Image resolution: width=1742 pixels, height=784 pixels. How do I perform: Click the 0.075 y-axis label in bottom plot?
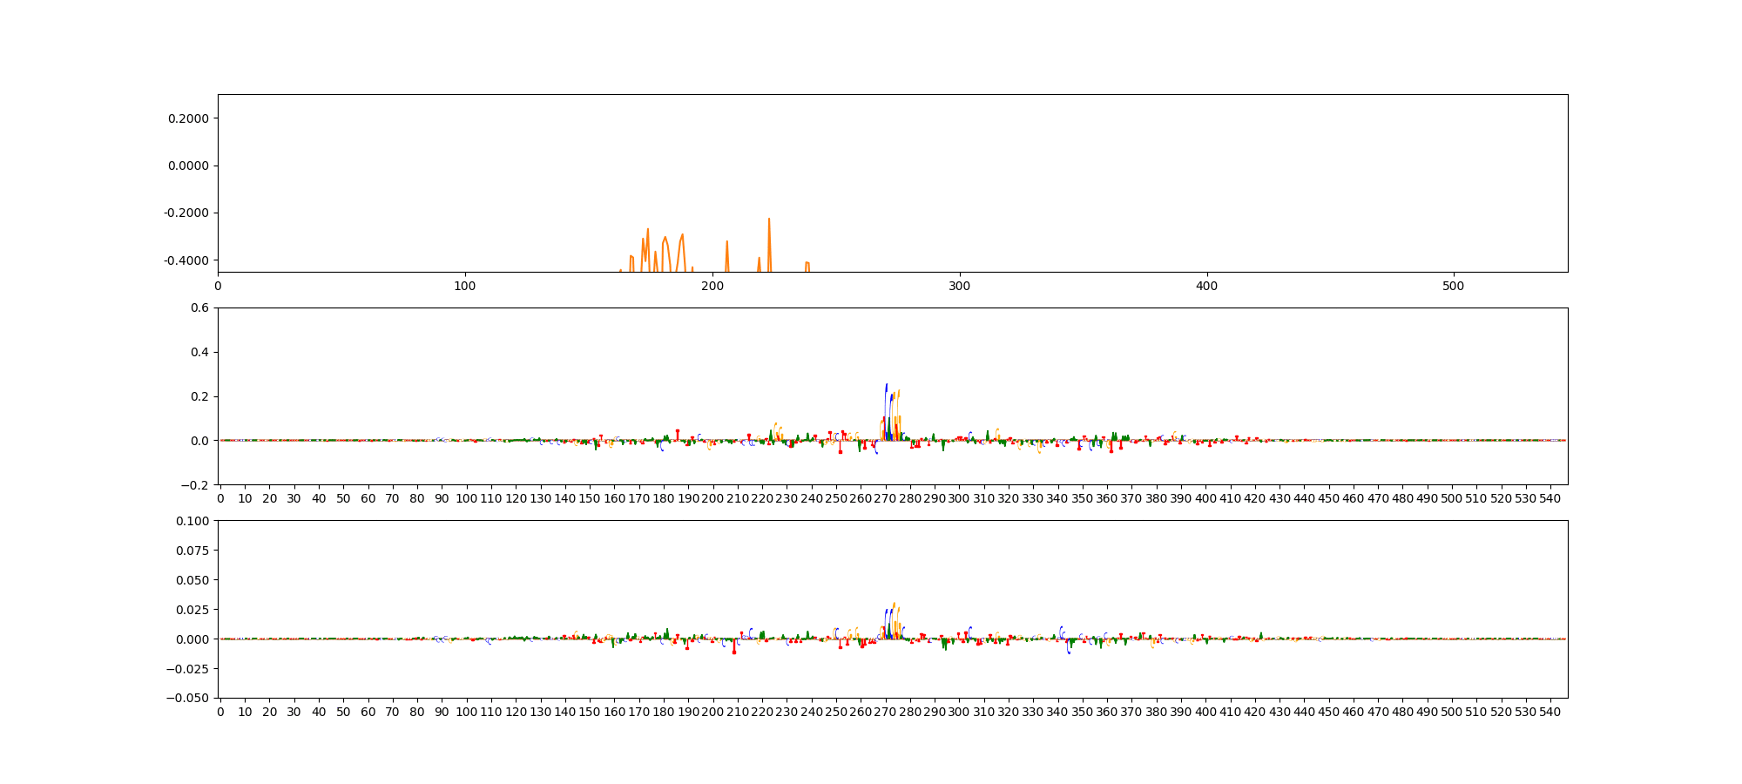193,551
